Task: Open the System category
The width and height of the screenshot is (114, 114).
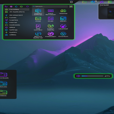Action: [x=17, y=32]
